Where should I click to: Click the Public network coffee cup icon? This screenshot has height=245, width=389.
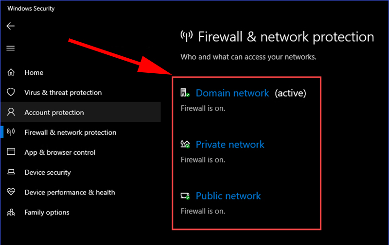point(185,196)
